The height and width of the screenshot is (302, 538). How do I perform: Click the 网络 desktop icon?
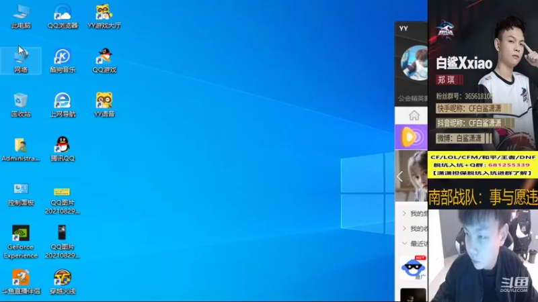[21, 60]
